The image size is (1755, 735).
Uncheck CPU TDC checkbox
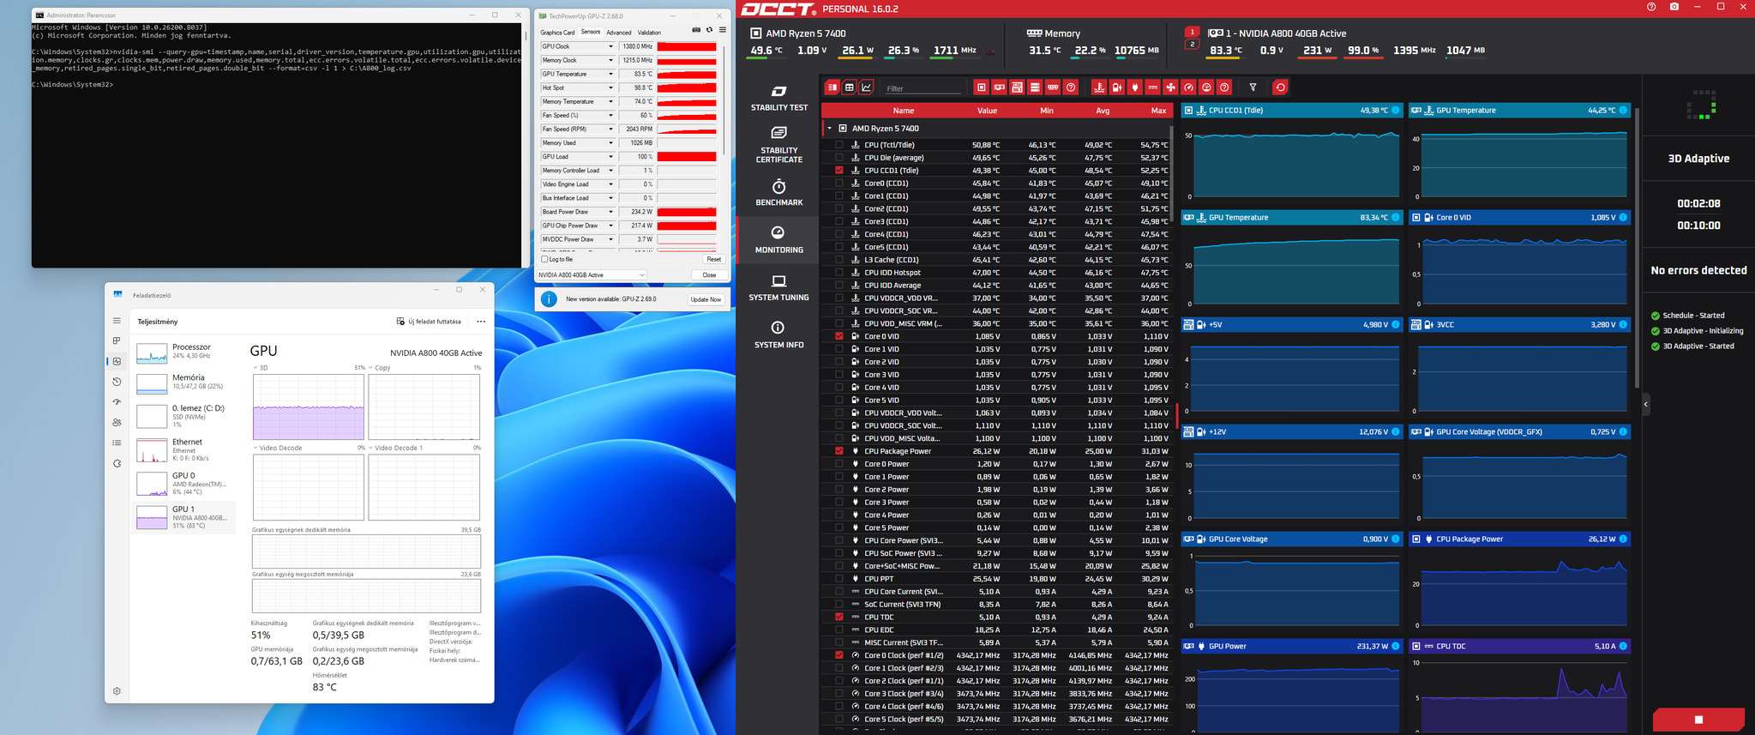coord(838,617)
